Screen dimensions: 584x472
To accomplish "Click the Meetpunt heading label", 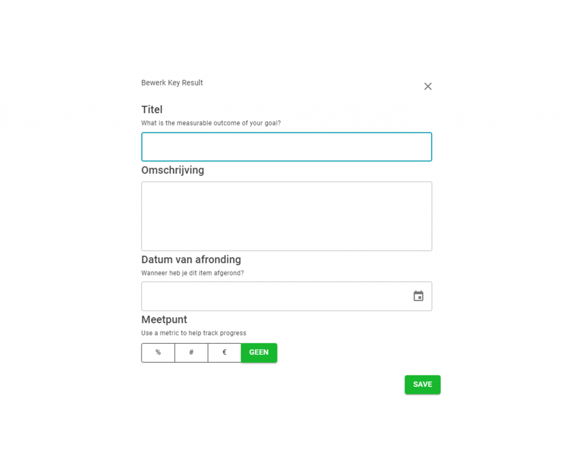I will coord(164,319).
